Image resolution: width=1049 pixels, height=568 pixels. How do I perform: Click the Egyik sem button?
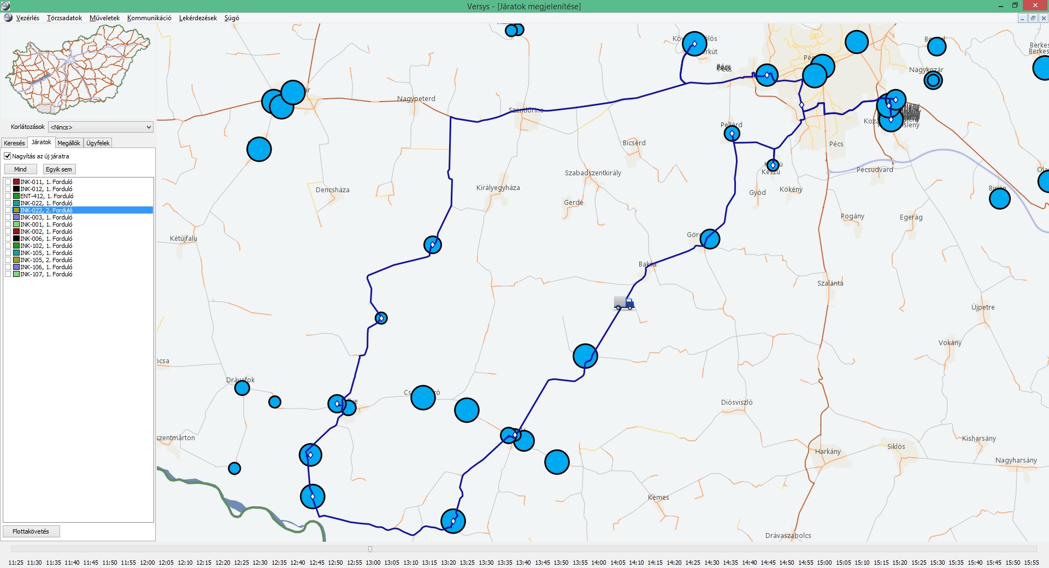59,169
